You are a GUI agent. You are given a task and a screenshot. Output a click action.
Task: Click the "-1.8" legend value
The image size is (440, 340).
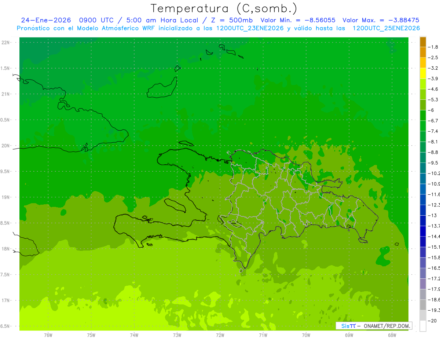coord(433,47)
